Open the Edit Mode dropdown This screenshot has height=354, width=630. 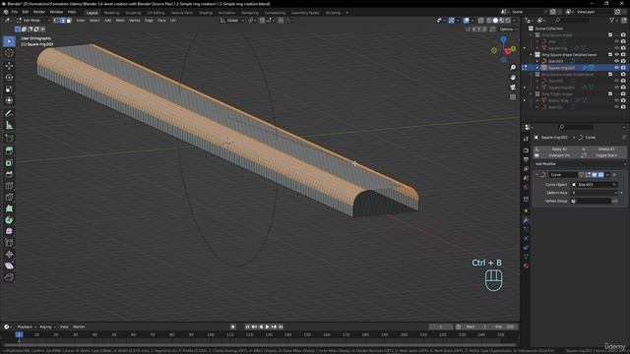click(32, 21)
